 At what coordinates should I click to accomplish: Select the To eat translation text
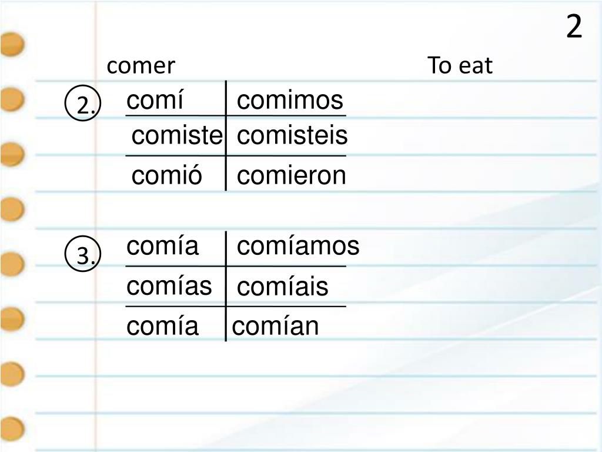click(x=460, y=65)
